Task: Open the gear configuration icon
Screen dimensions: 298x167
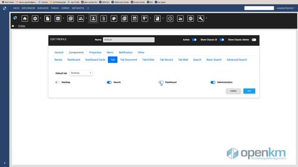Action: pyautogui.click(x=35, y=19)
